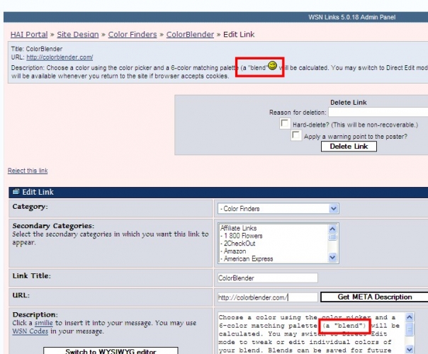Select Amazon in the secondary categories list
The height and width of the screenshot is (354, 428).
tap(235, 251)
